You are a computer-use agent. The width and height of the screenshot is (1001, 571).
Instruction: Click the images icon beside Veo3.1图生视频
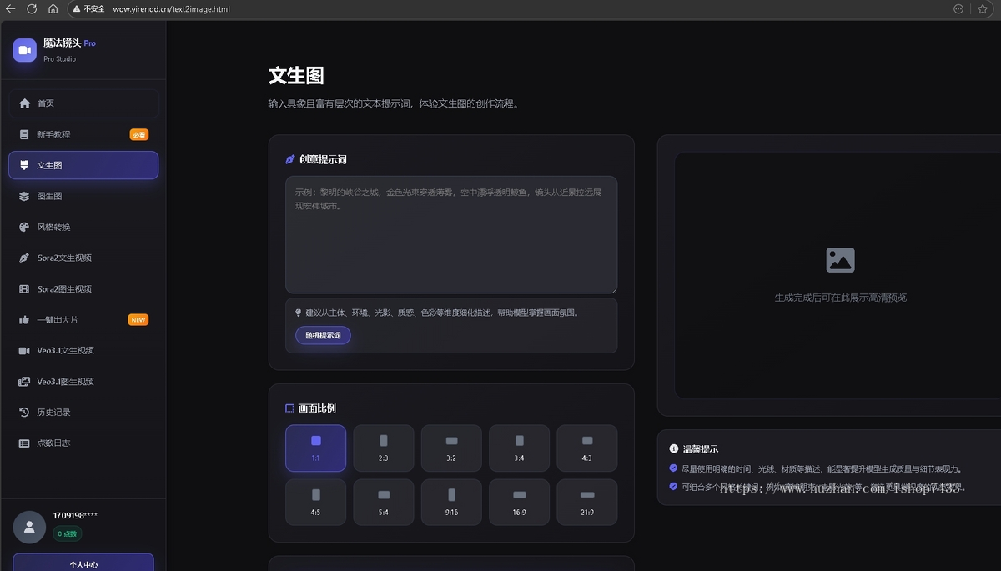point(24,381)
